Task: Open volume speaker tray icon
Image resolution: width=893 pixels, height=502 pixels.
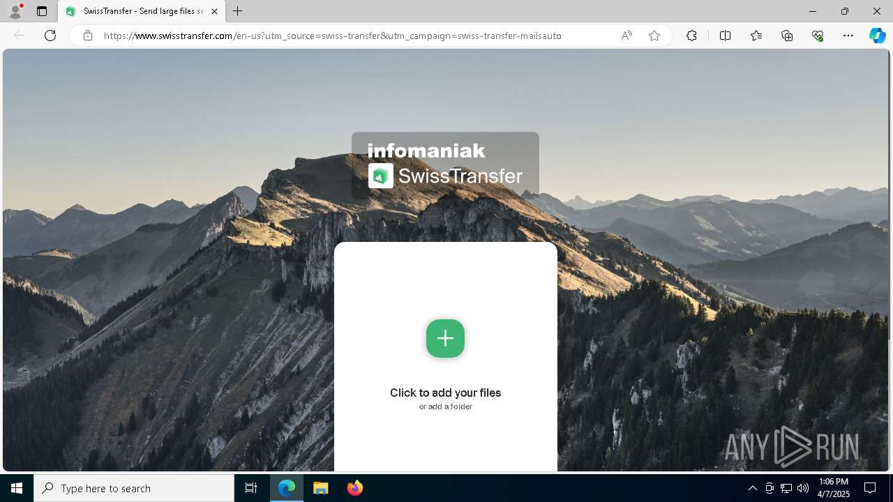Action: tap(803, 488)
